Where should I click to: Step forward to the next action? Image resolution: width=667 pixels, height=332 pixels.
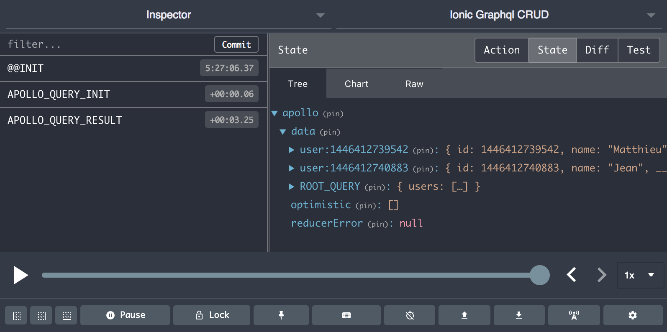click(x=601, y=275)
